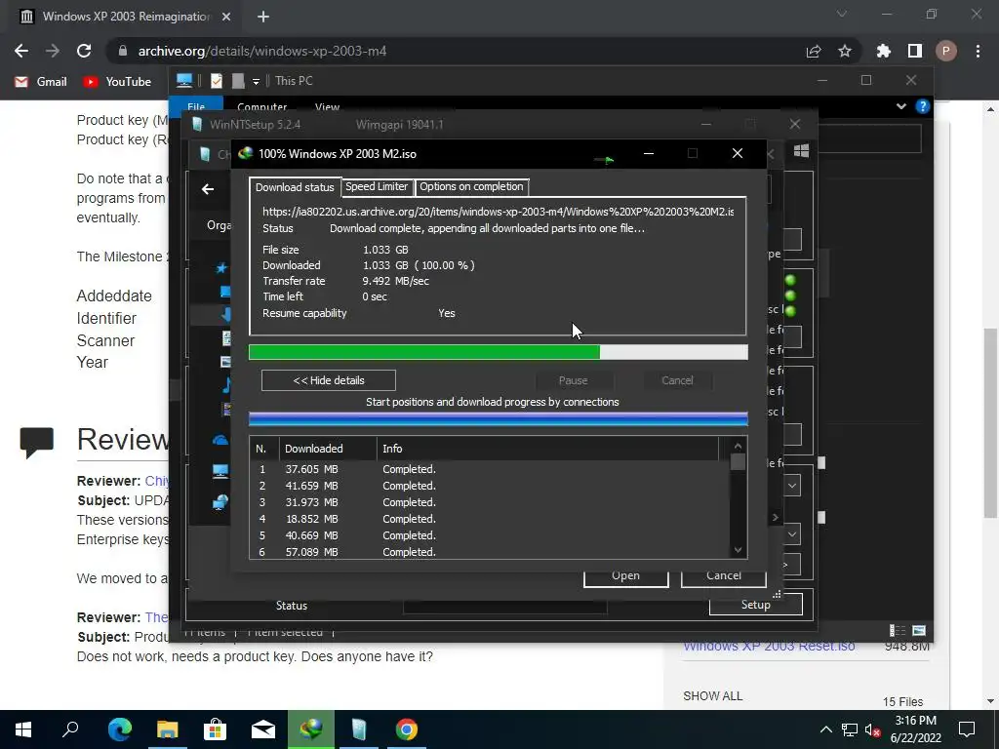This screenshot has height=749, width=999.
Task: Click the download URL text in status panel
Action: (499, 212)
